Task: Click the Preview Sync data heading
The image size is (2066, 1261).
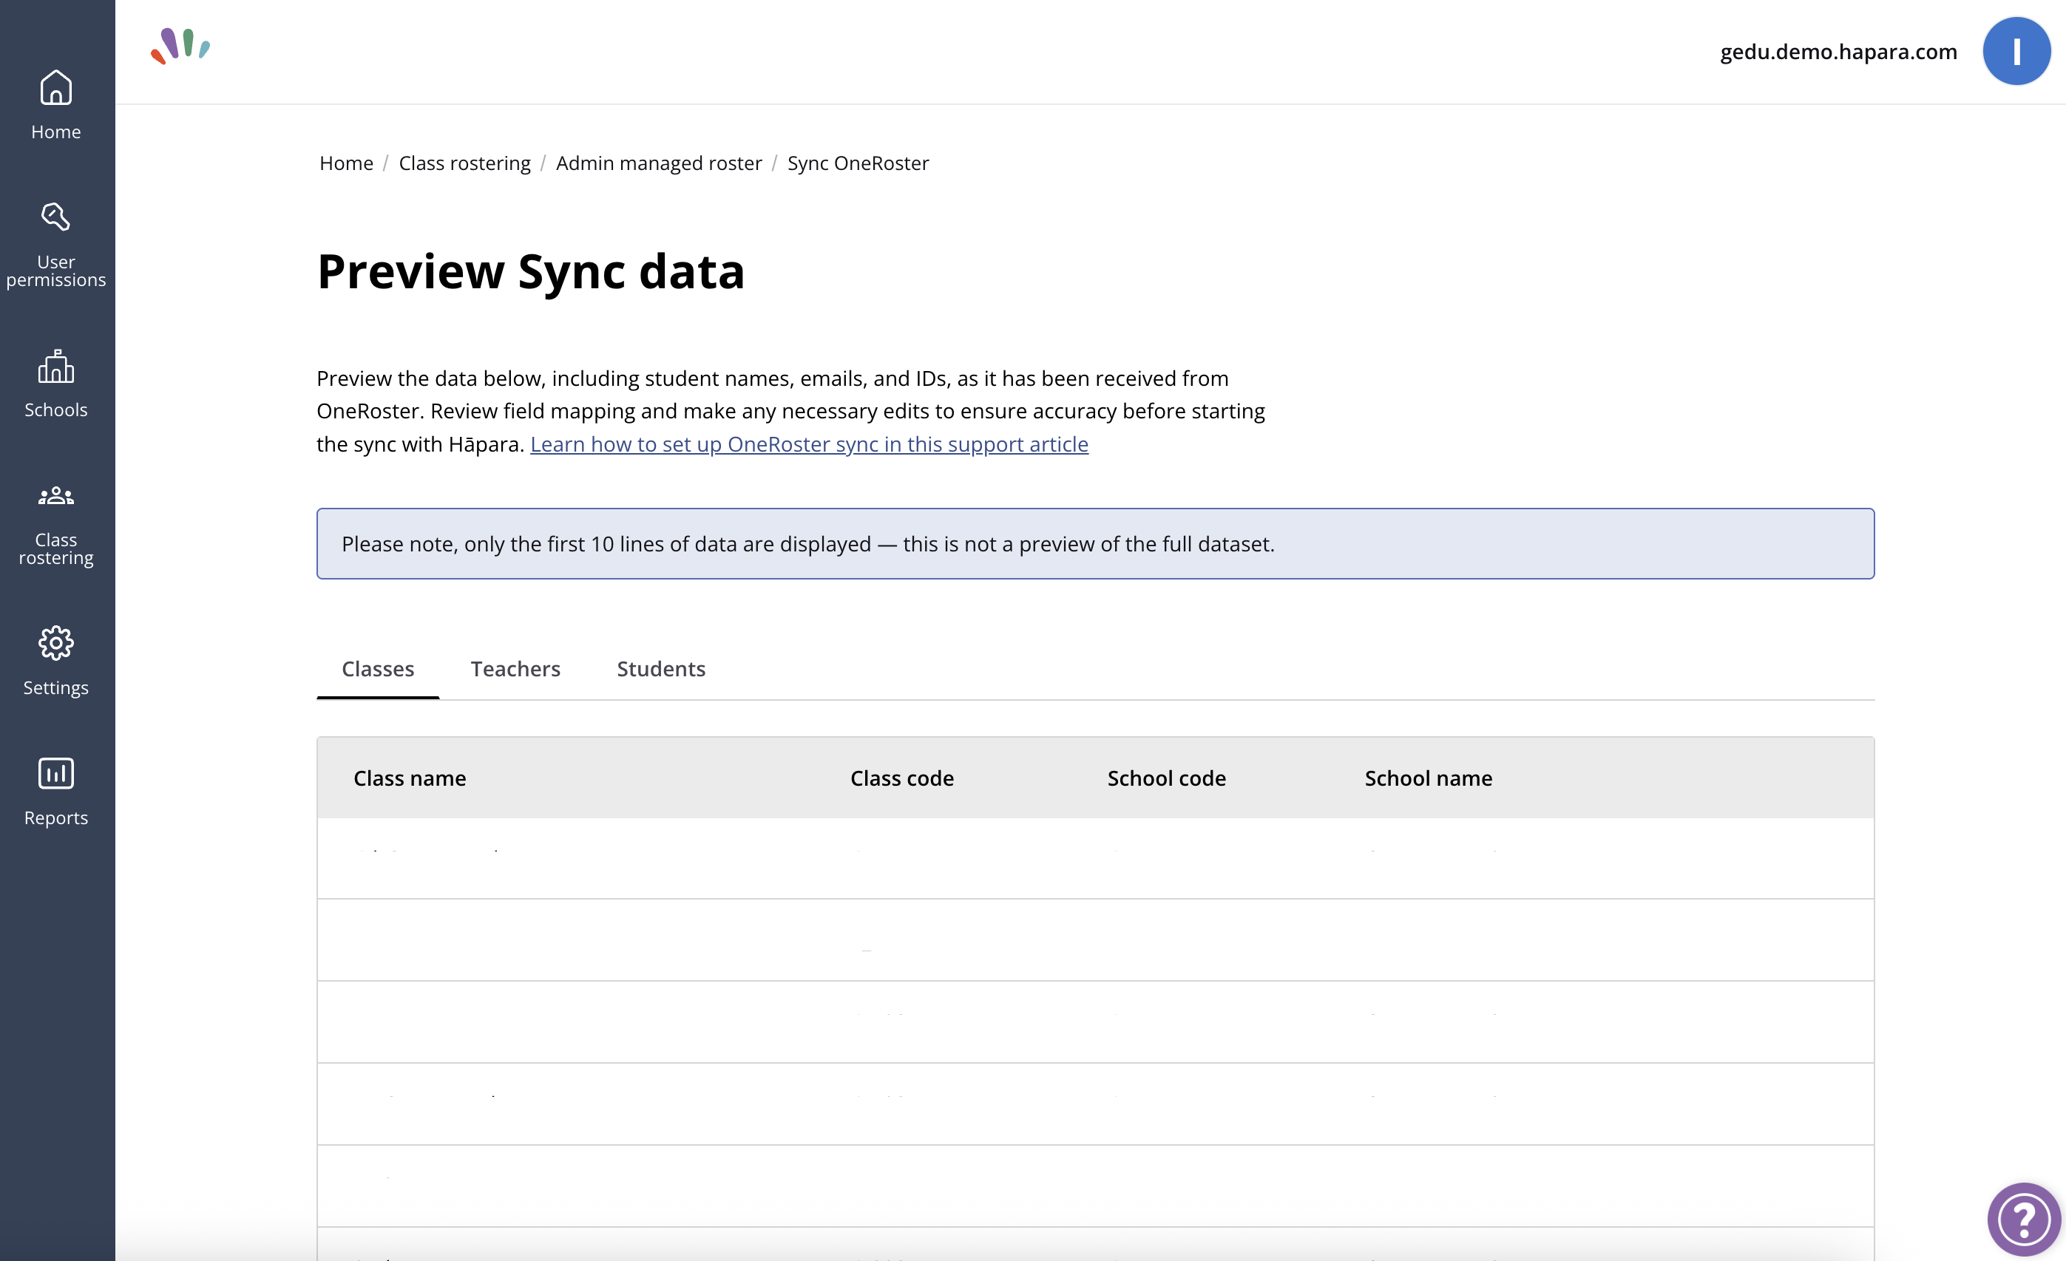Action: [531, 271]
